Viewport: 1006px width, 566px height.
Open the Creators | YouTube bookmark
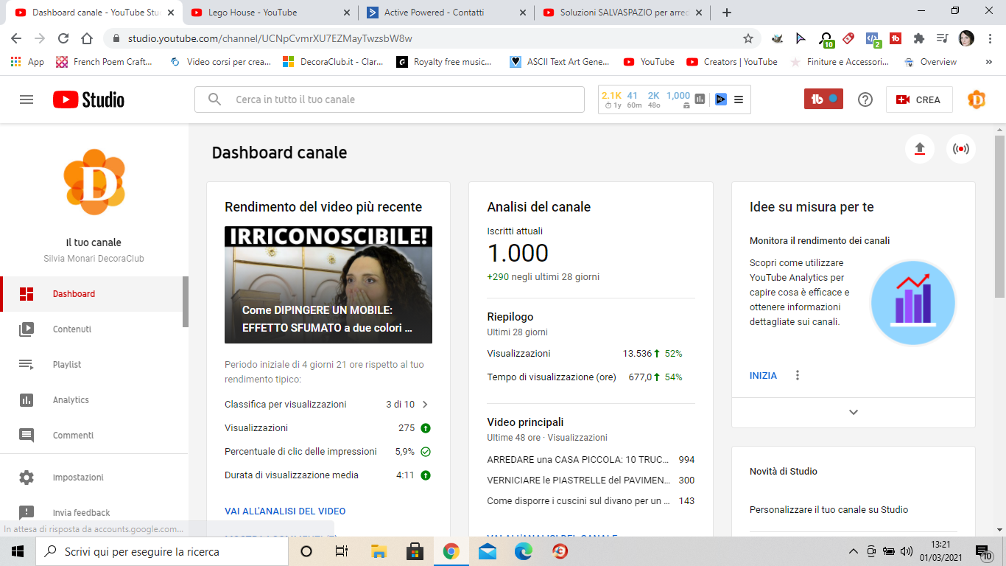pos(732,62)
